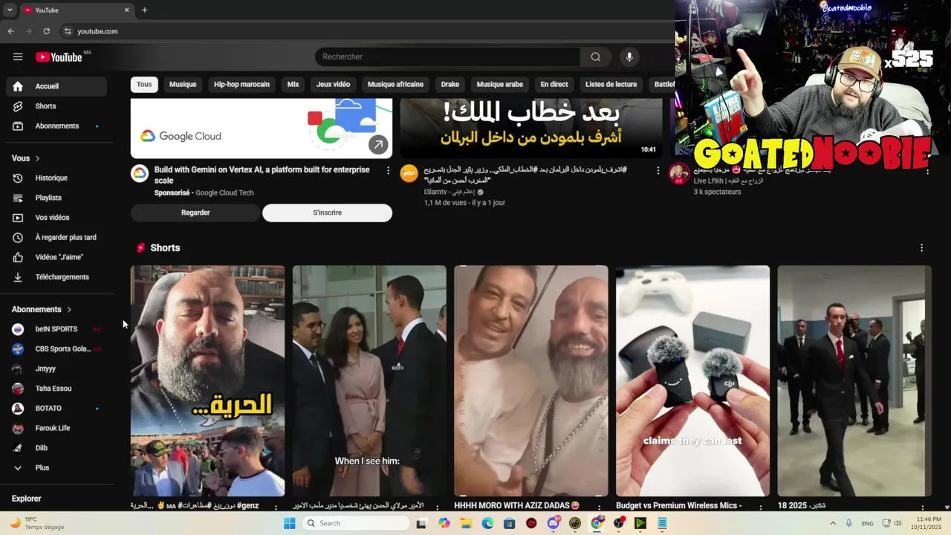
Task: Go to Accueil in the sidebar
Action: (56, 86)
